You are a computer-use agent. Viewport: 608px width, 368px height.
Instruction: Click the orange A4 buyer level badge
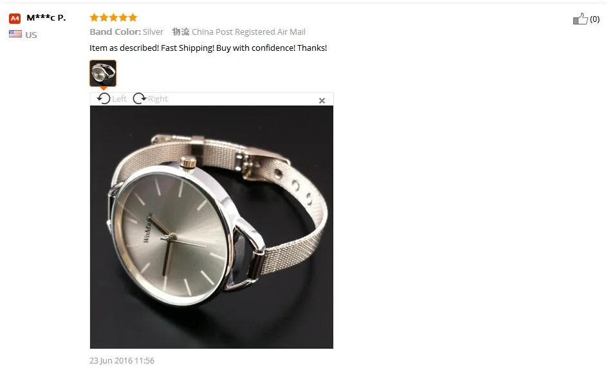[x=15, y=18]
